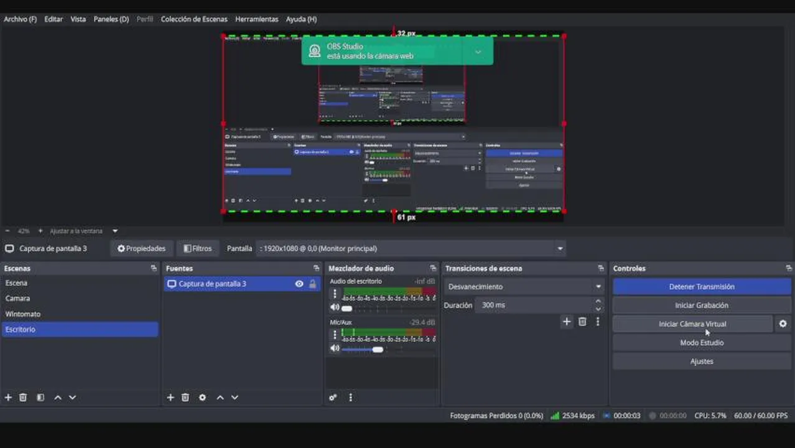Viewport: 795px width, 448px height.
Task: Open virtual camera settings gear
Action: 783,324
